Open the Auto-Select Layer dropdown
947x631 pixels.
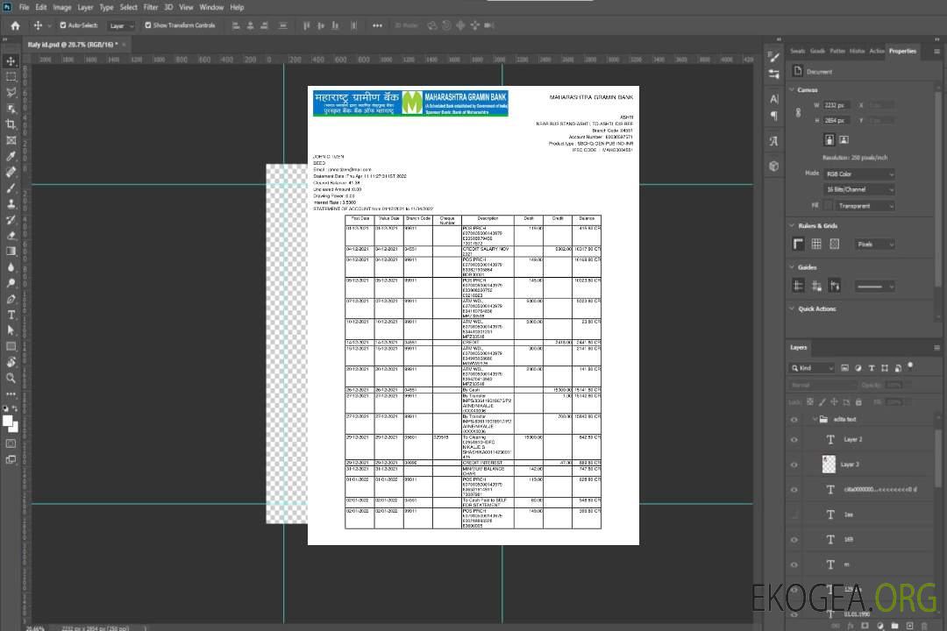(x=121, y=25)
